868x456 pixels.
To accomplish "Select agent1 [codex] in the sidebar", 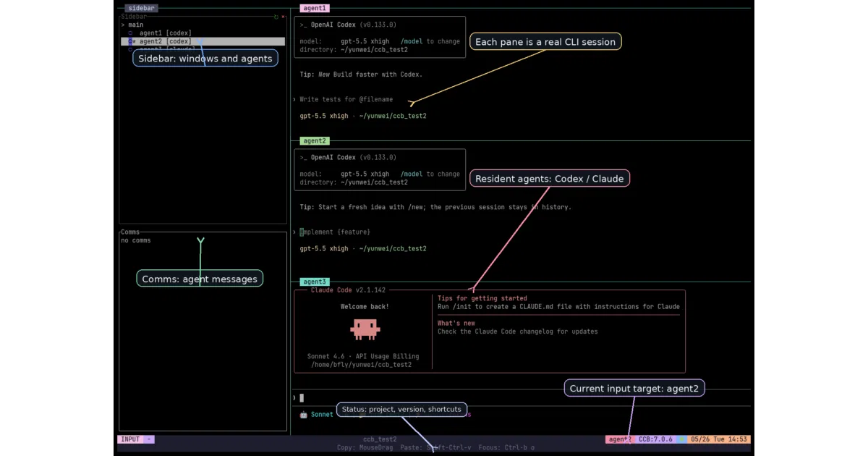I will click(165, 33).
